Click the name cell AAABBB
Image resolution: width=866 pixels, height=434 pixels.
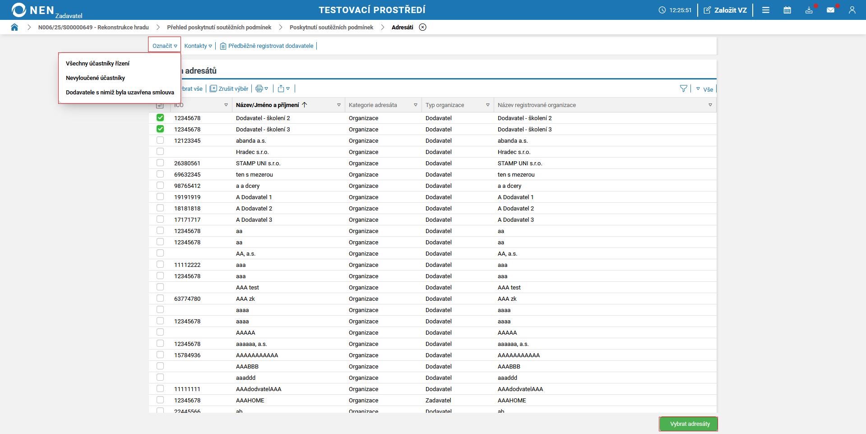click(x=247, y=366)
